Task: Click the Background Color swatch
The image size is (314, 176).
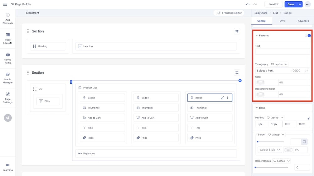Action: click(x=260, y=94)
